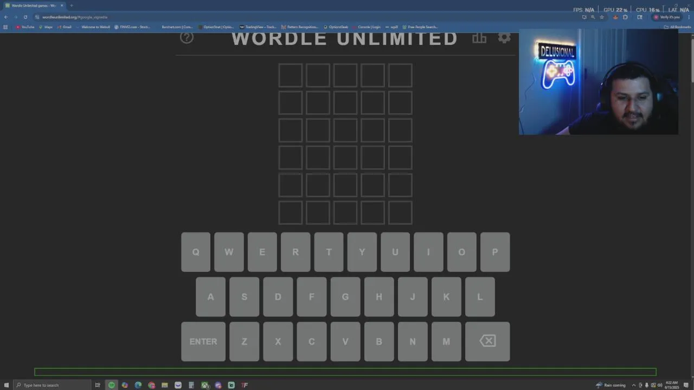Tap the S key on the on-screen keyboard
Viewport: 694px width, 390px height.
pos(244,297)
